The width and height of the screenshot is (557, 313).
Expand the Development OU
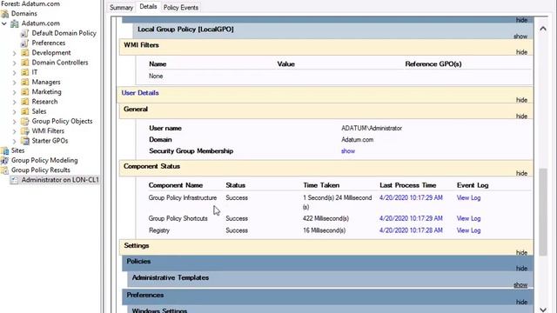[14, 53]
